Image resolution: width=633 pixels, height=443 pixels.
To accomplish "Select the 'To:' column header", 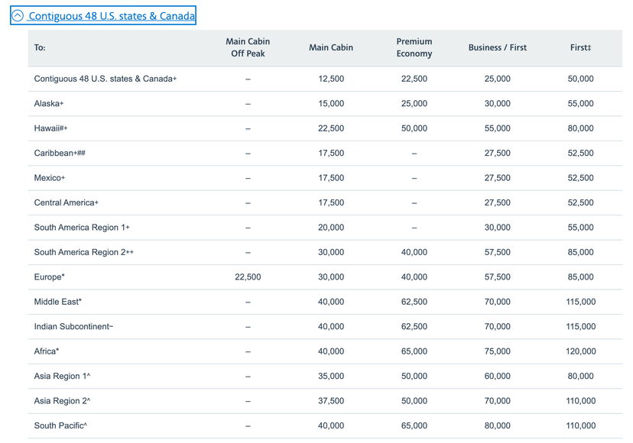I will pos(38,47).
